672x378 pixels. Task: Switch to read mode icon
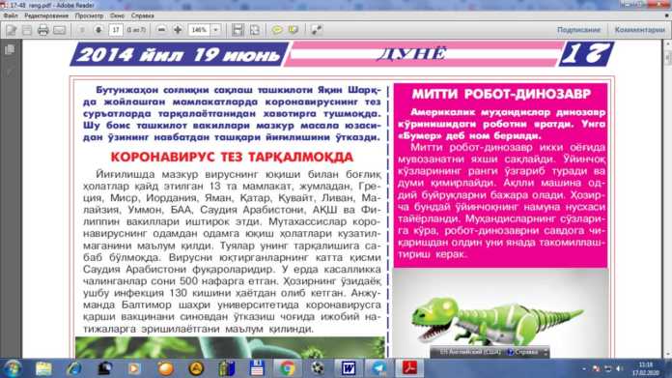[317, 30]
